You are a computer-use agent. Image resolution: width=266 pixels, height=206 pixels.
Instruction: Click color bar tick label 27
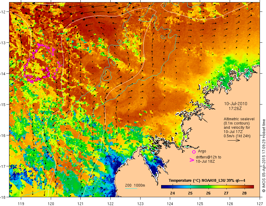(226, 193)
